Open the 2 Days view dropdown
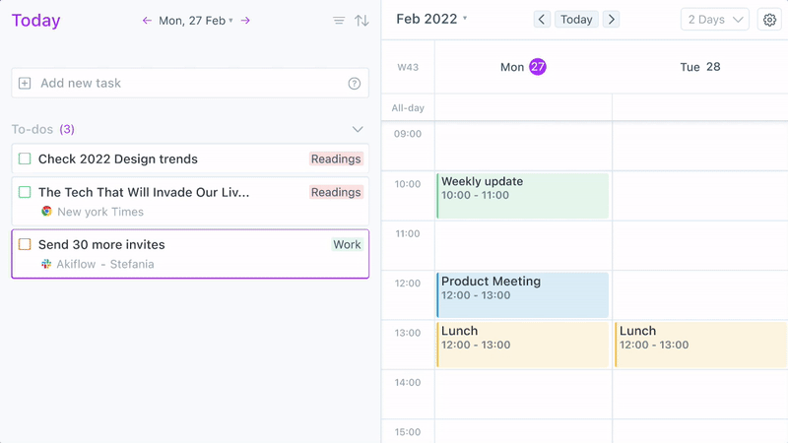Screen dimensions: 788x443 (x=715, y=20)
